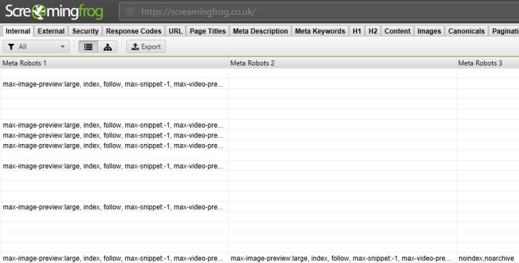Open the External tab
The width and height of the screenshot is (519, 263).
click(50, 31)
